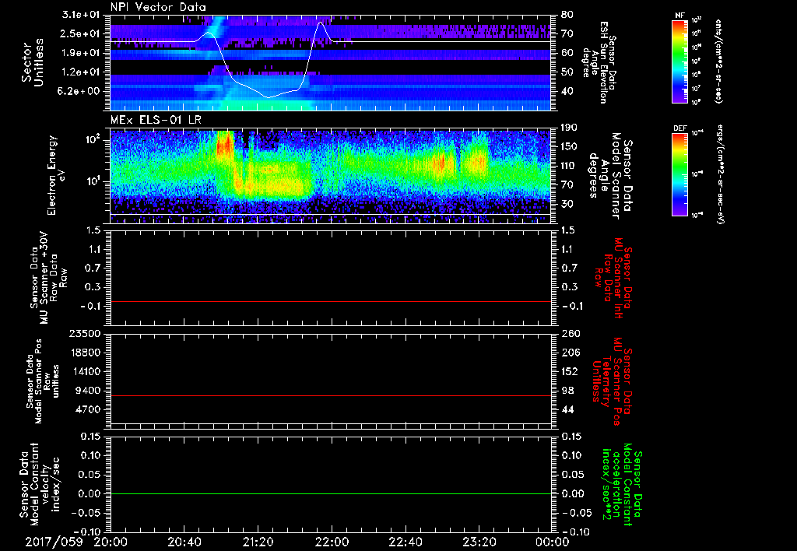Click the "00:00" time tick label
Screen dimensions: 797x551
click(x=552, y=542)
